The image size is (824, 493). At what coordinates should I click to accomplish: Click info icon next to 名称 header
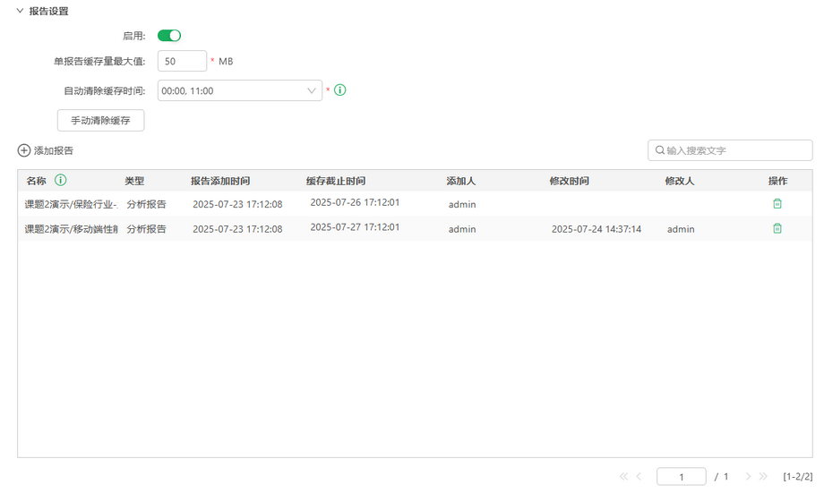(x=60, y=181)
